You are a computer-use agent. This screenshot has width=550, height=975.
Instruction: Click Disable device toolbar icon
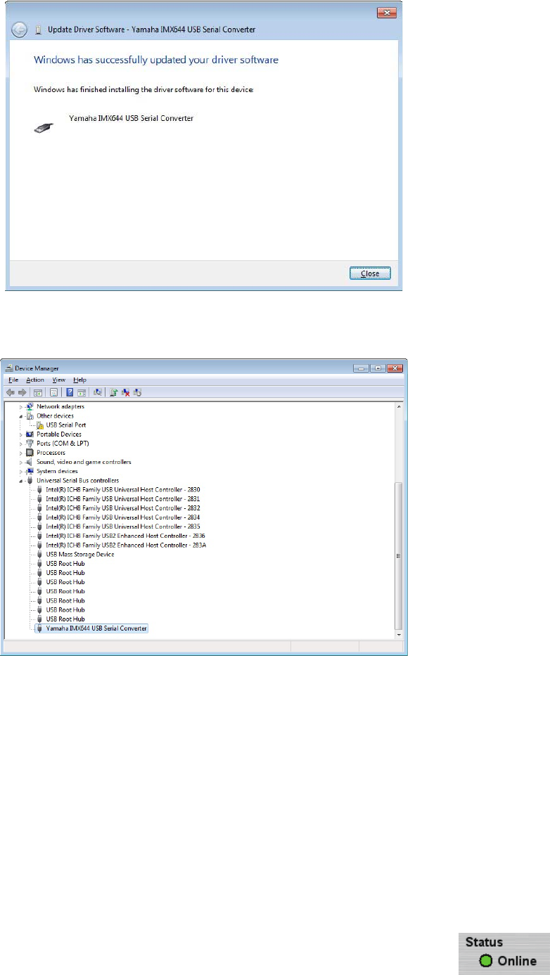click(x=138, y=392)
